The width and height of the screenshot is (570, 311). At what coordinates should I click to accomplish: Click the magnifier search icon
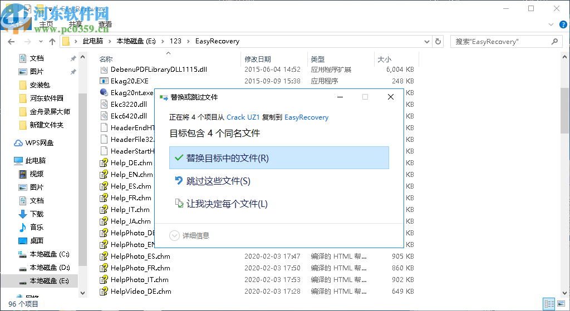pyautogui.click(x=555, y=41)
